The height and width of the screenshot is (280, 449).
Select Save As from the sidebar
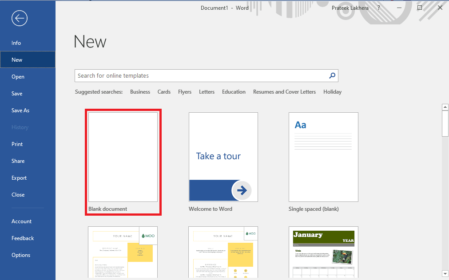20,110
